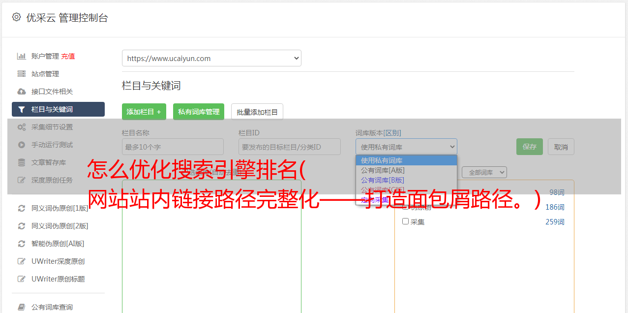Choose 公有词库[A版] in the open list
This screenshot has width=628, height=313.
[x=406, y=170]
